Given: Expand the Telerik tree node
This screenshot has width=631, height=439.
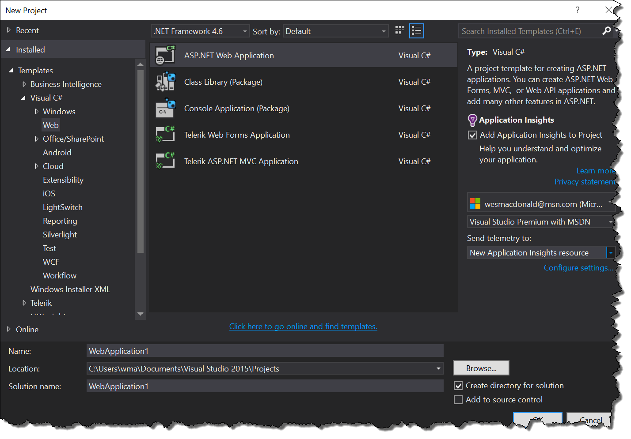Looking at the screenshot, I should coord(24,303).
